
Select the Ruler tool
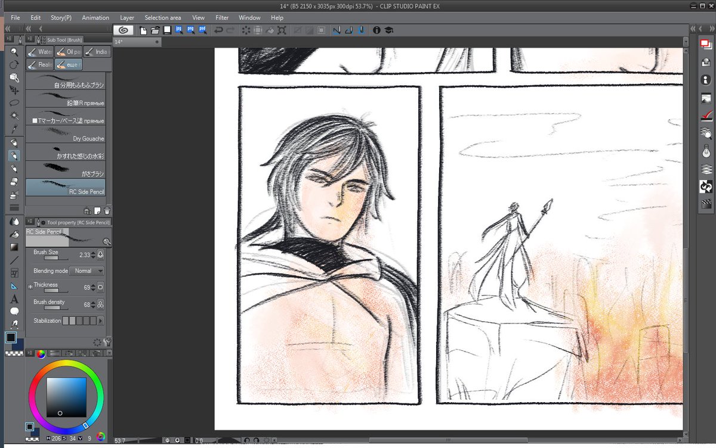(x=14, y=286)
